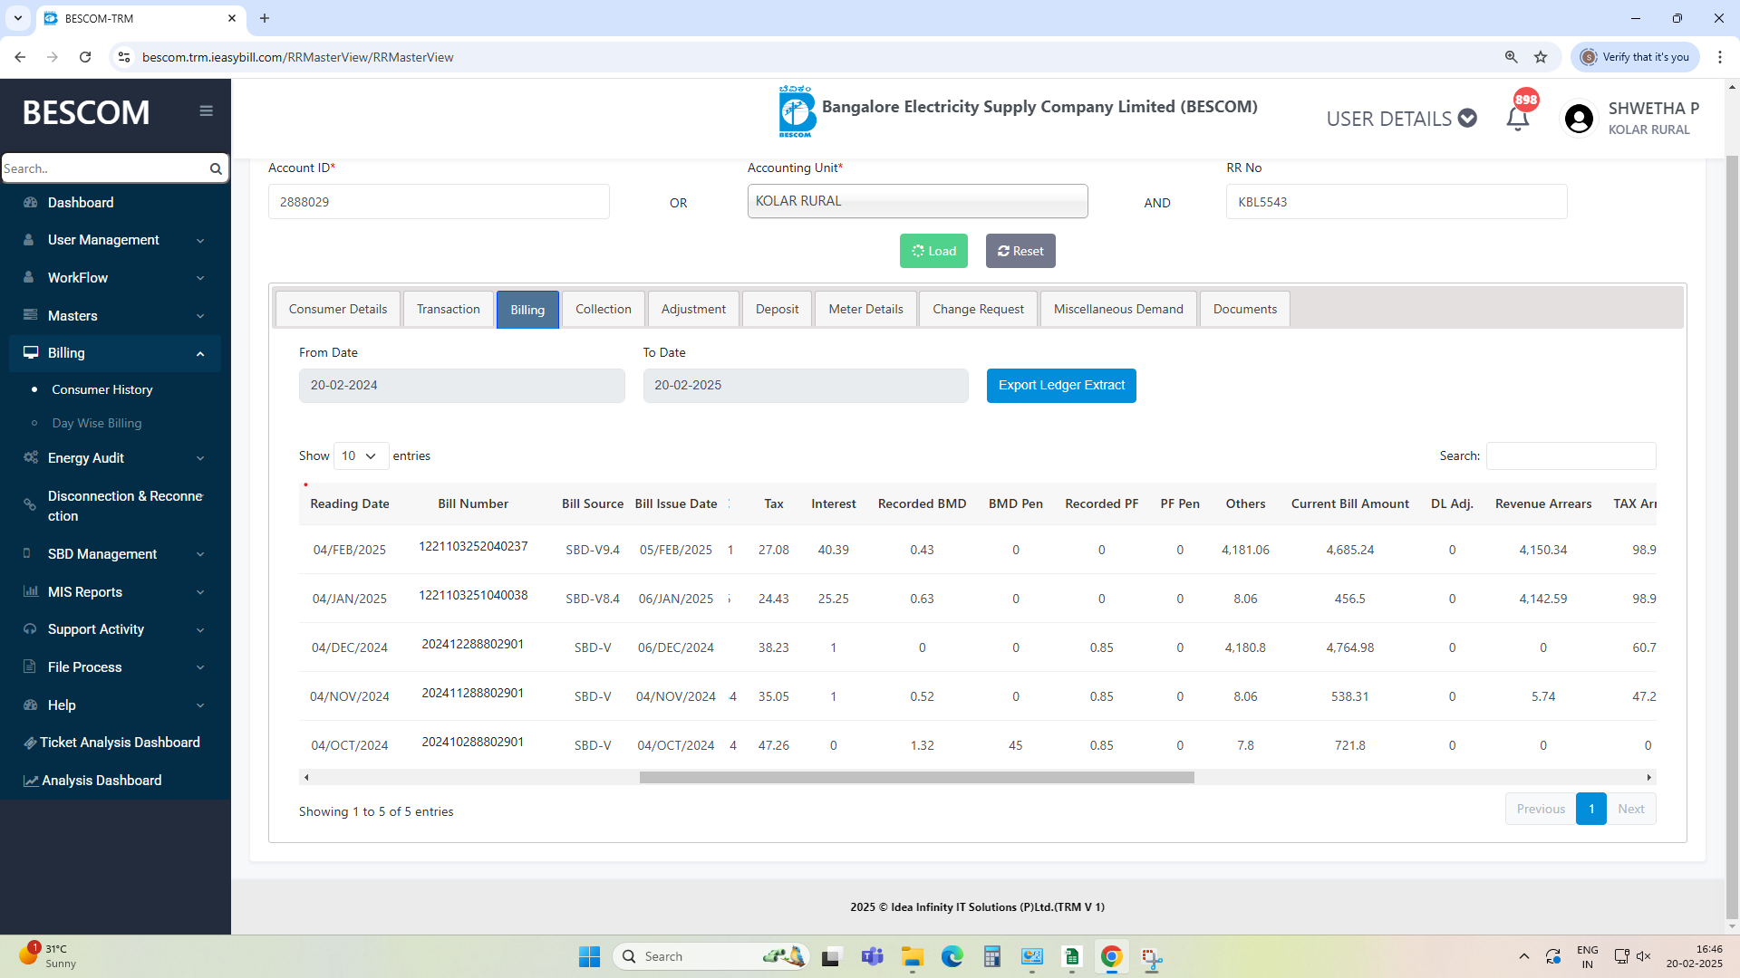
Task: Open Ticket Analysis Dashboard from sidebar
Action: [x=119, y=743]
